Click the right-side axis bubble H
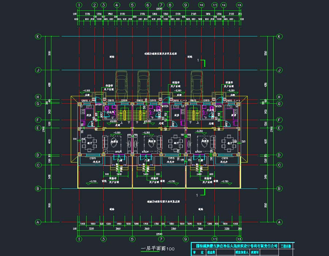This screenshot has height=256, width=329. pyautogui.click(x=279, y=97)
